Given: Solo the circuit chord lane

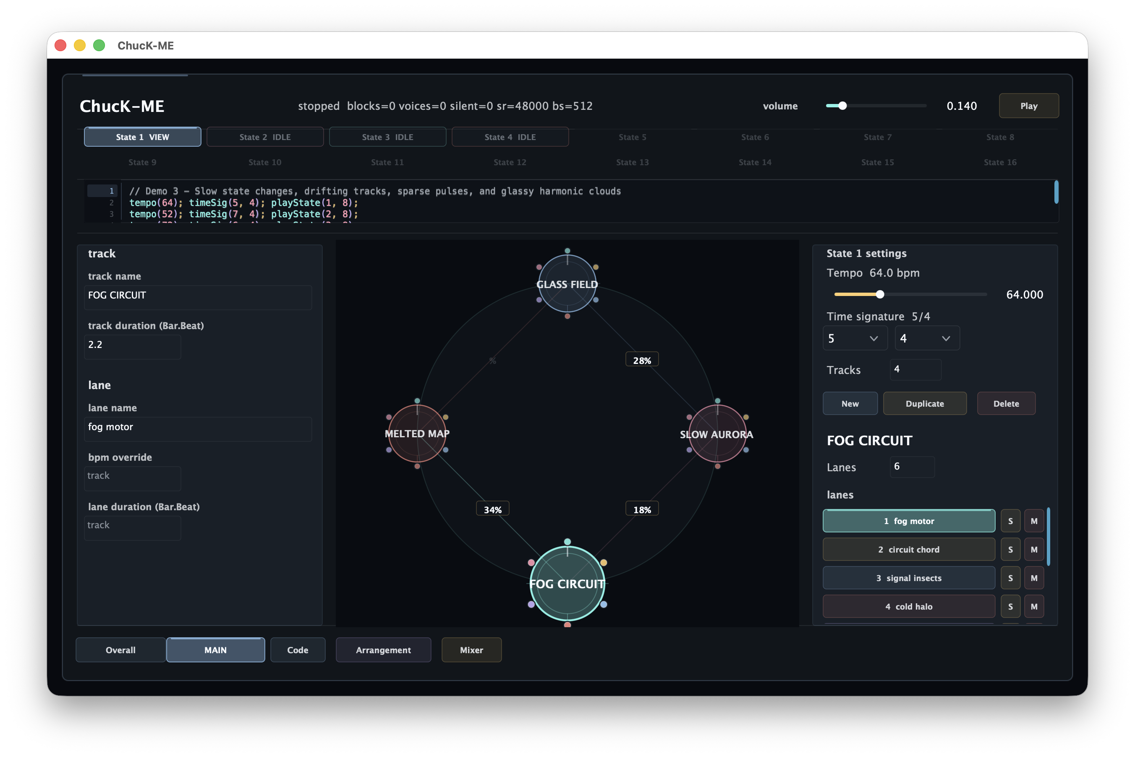Looking at the screenshot, I should (x=1010, y=550).
